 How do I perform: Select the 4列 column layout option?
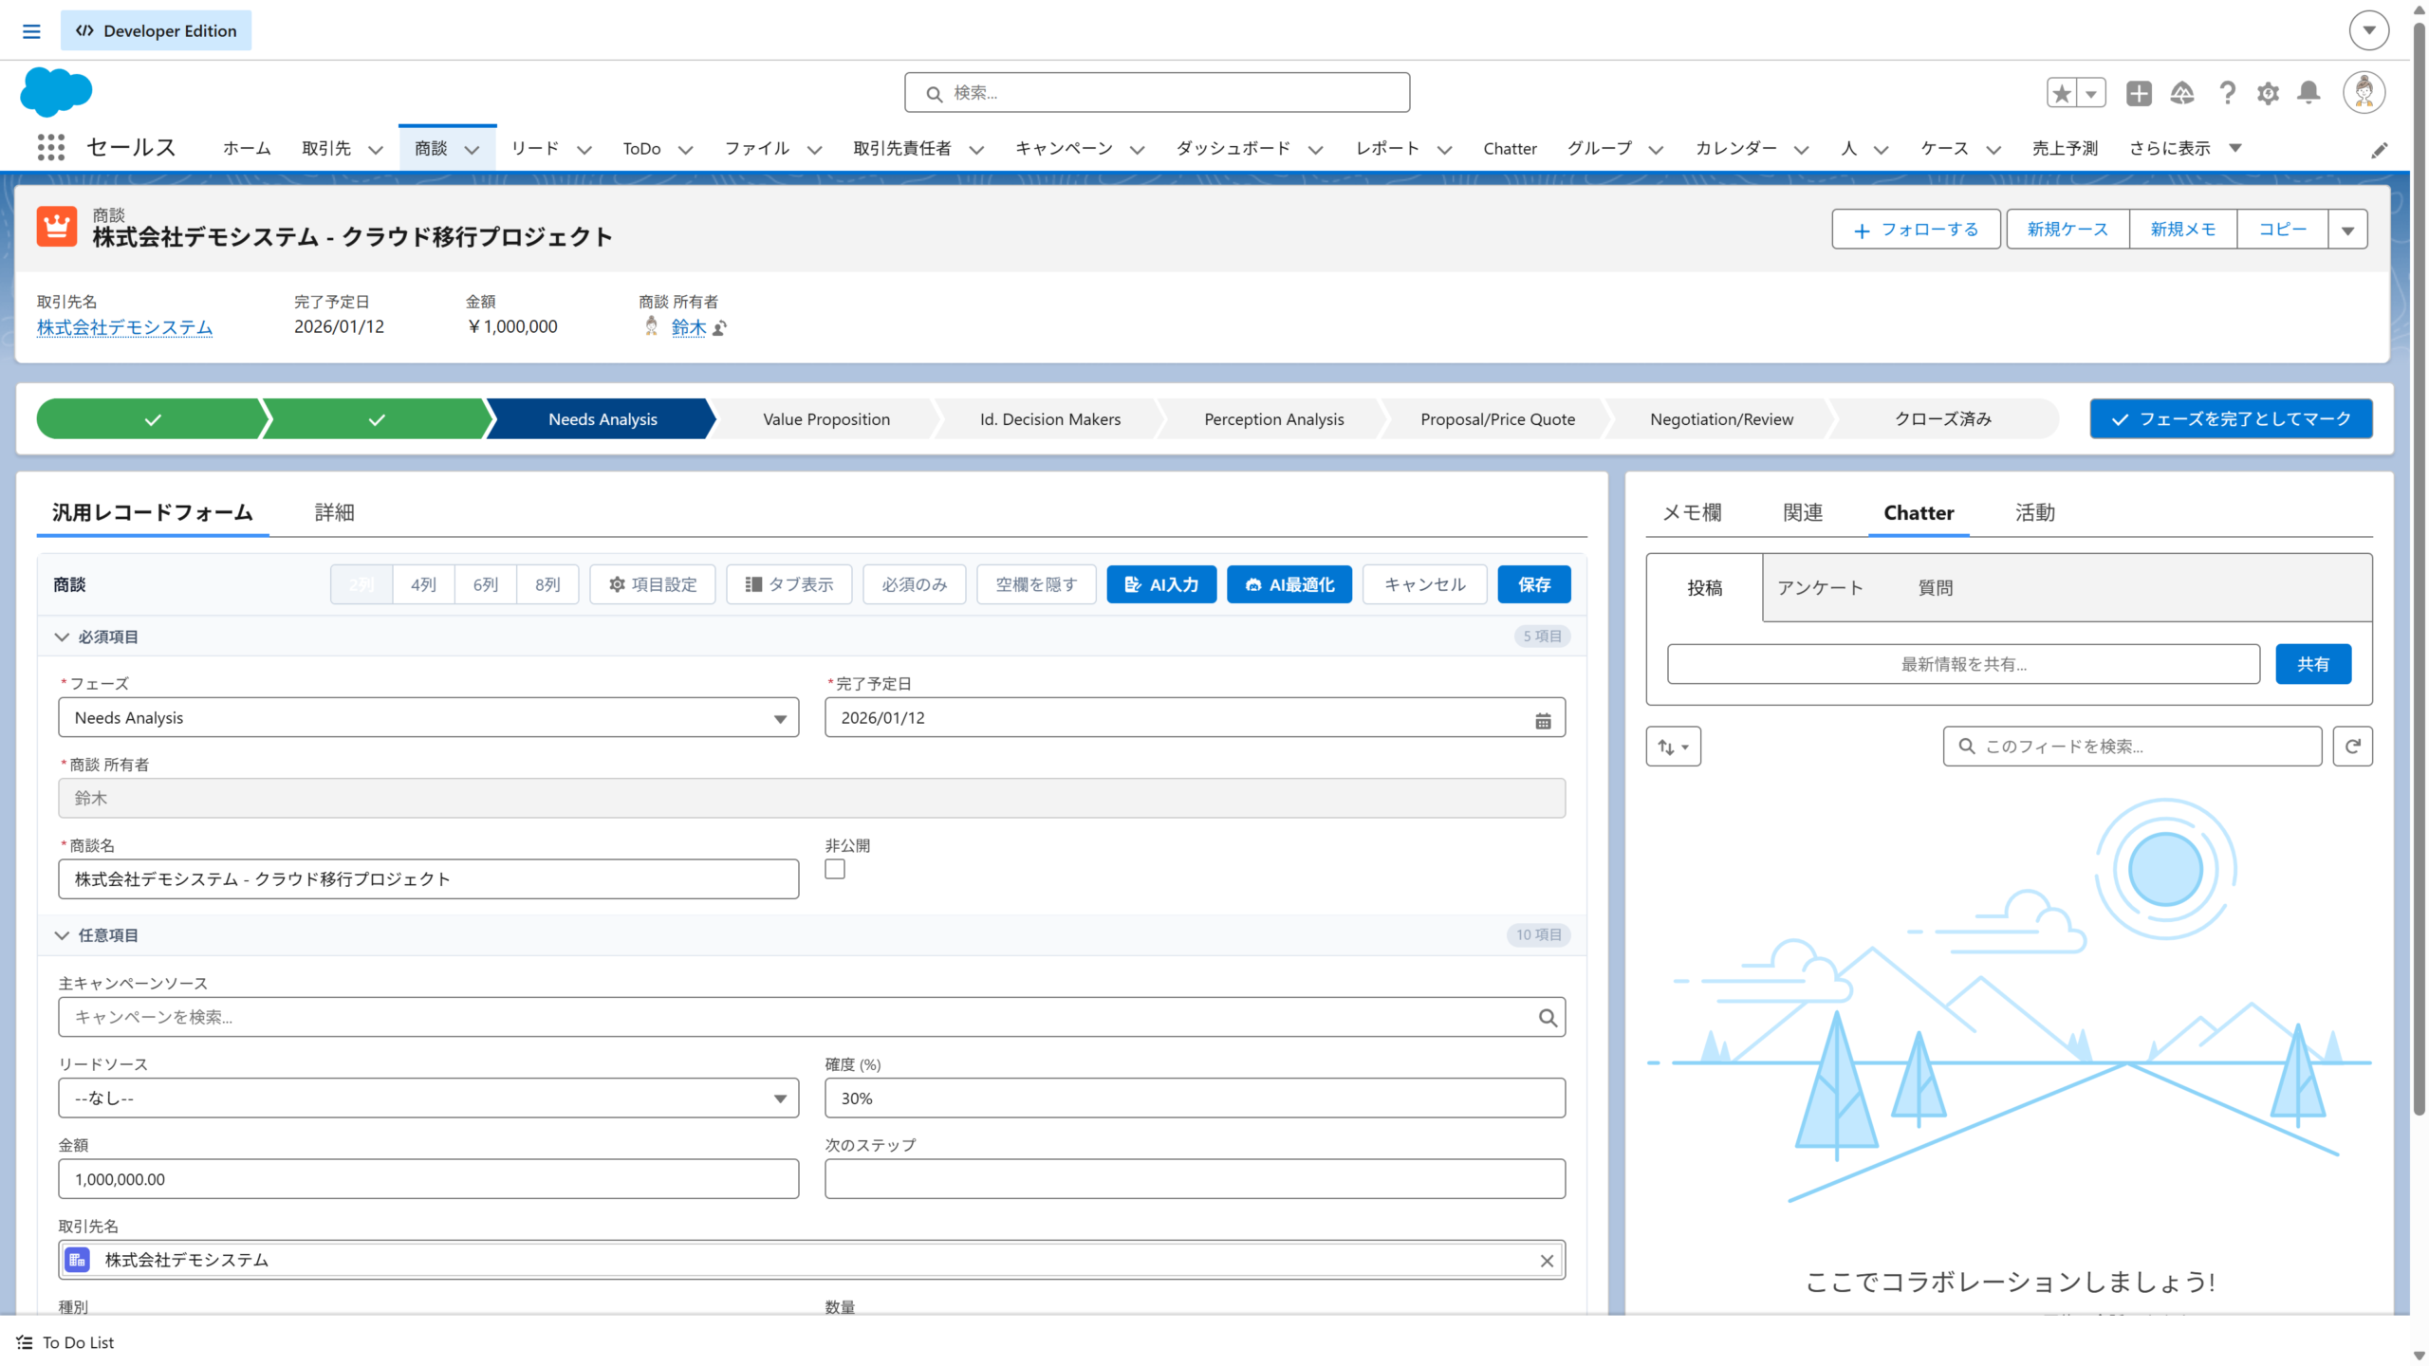[x=423, y=584]
